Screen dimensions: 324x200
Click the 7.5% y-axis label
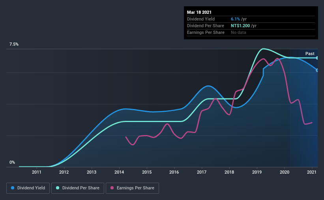tap(14, 44)
